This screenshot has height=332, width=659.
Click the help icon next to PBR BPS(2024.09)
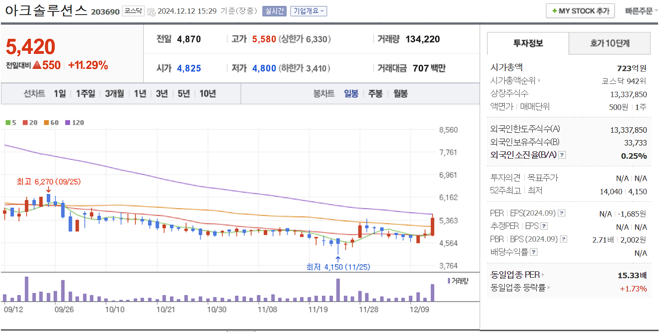(563, 239)
